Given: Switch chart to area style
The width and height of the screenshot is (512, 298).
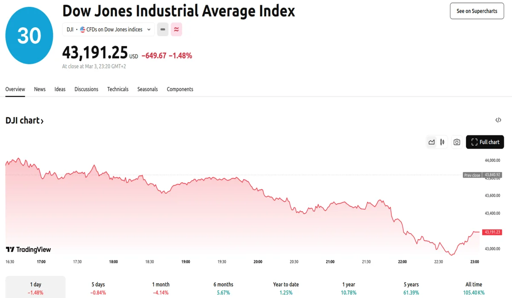Looking at the screenshot, I should point(431,142).
